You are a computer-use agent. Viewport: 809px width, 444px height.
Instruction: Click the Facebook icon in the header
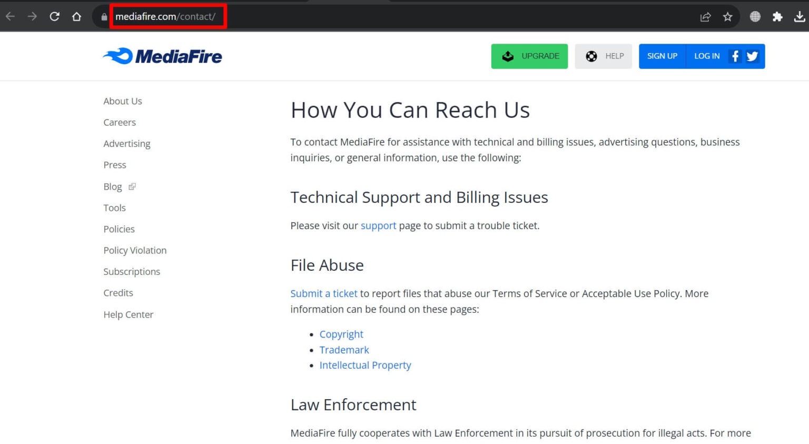click(735, 56)
